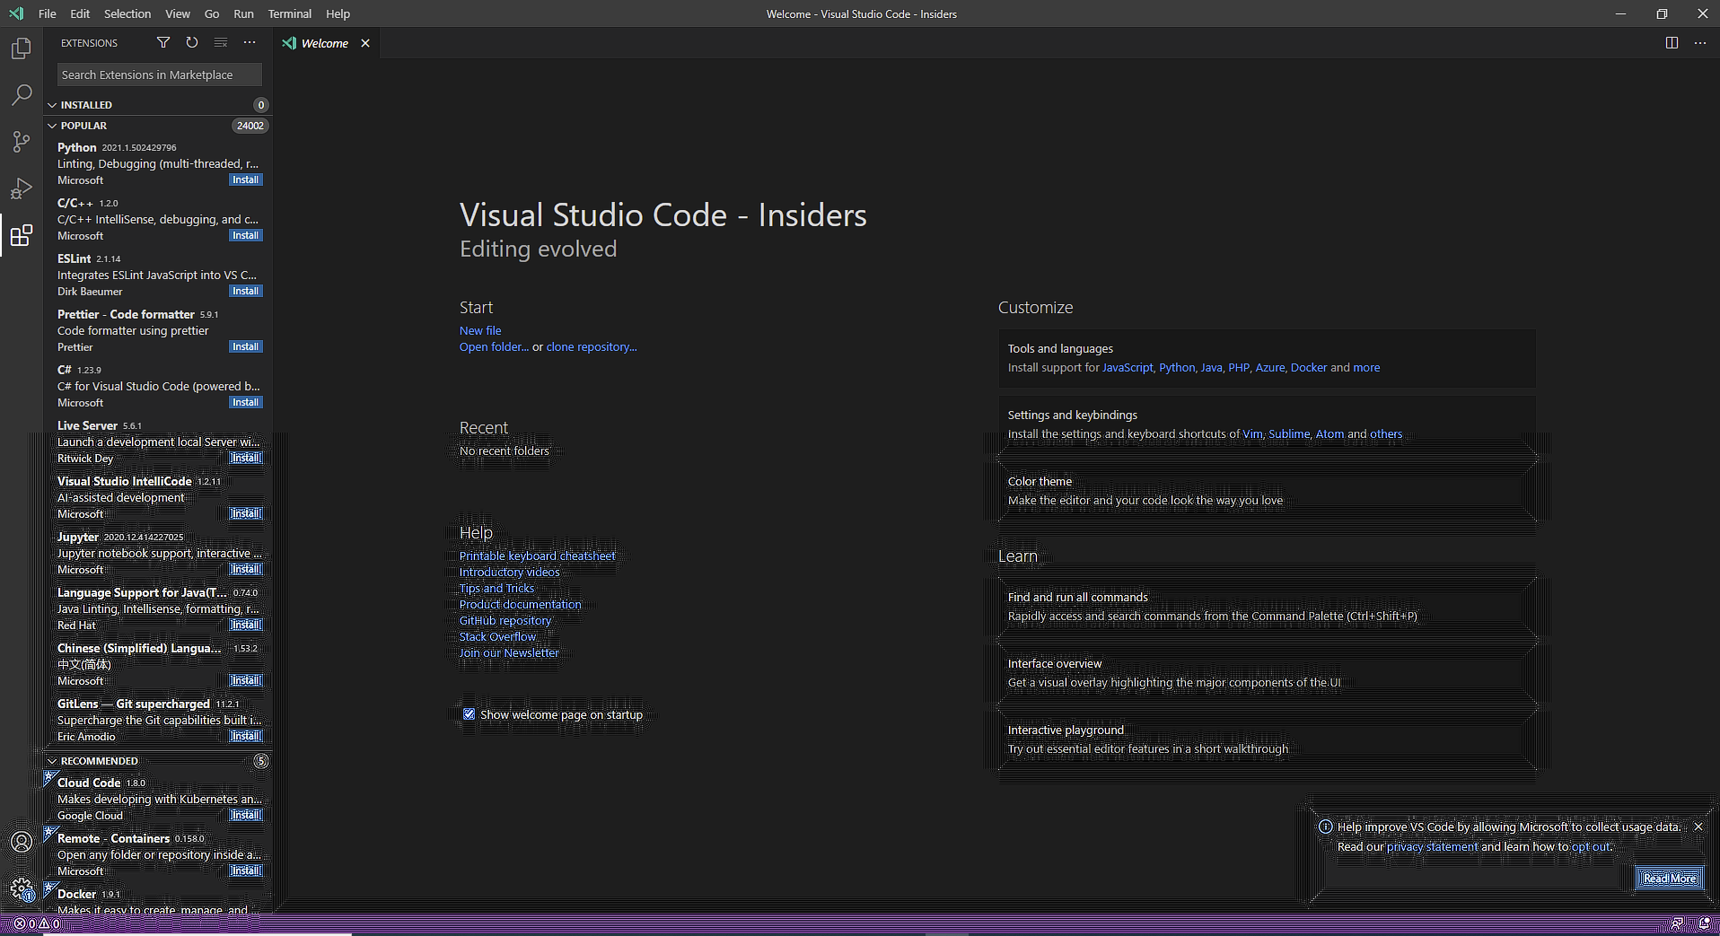Close the Welcome tab
The width and height of the screenshot is (1720, 936).
(365, 43)
